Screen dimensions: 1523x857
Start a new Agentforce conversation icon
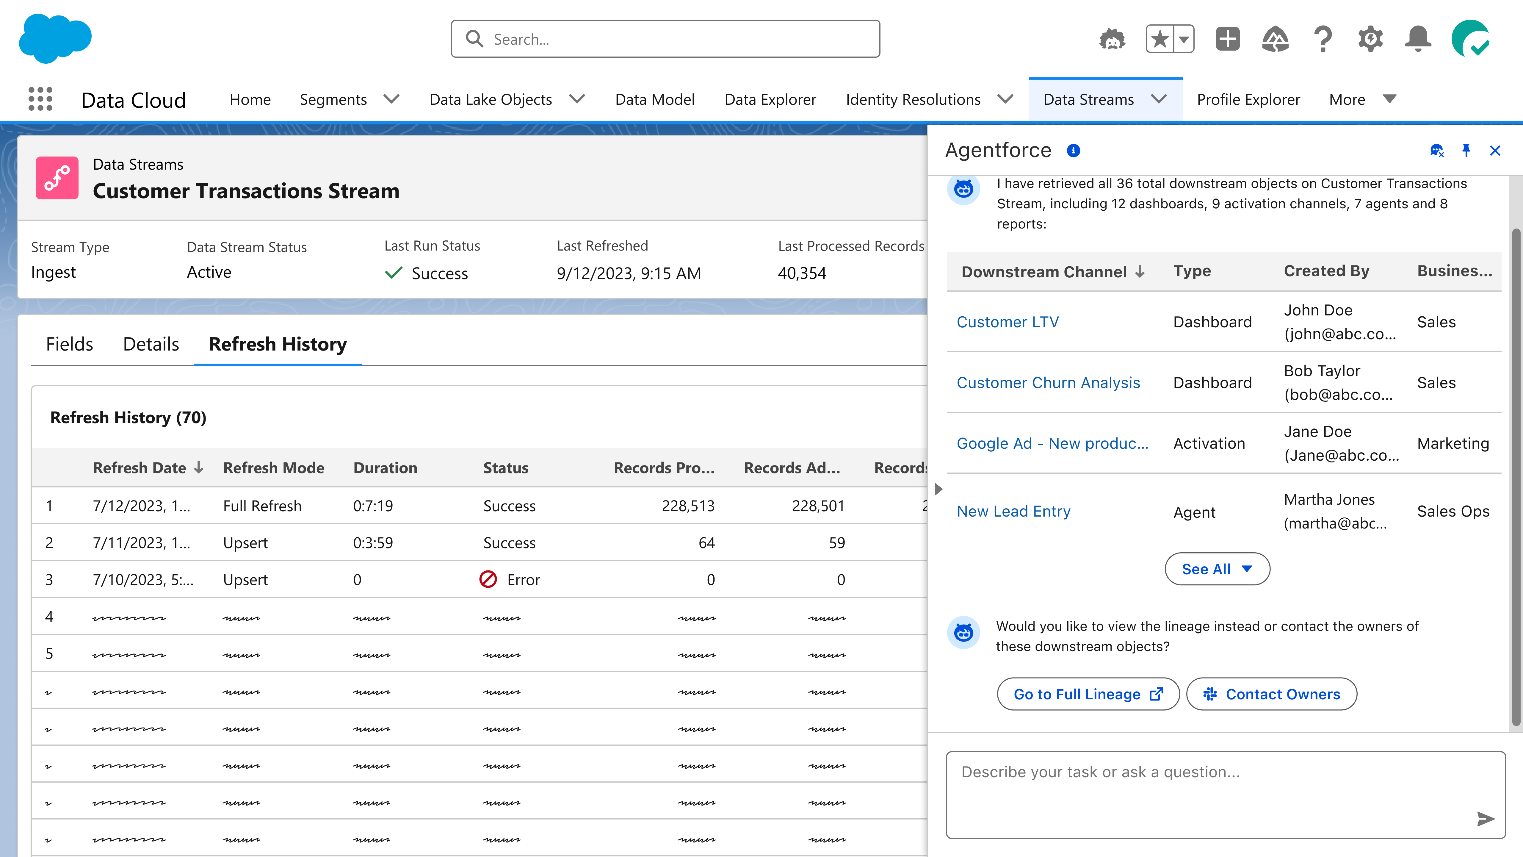[1437, 150]
